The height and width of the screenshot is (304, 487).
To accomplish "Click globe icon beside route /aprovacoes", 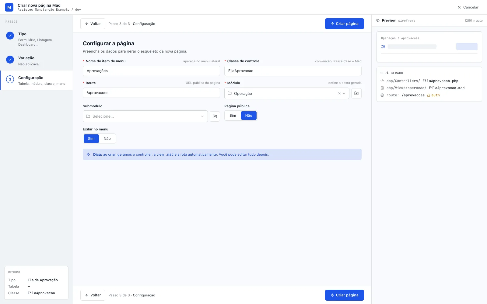I will pos(382,95).
